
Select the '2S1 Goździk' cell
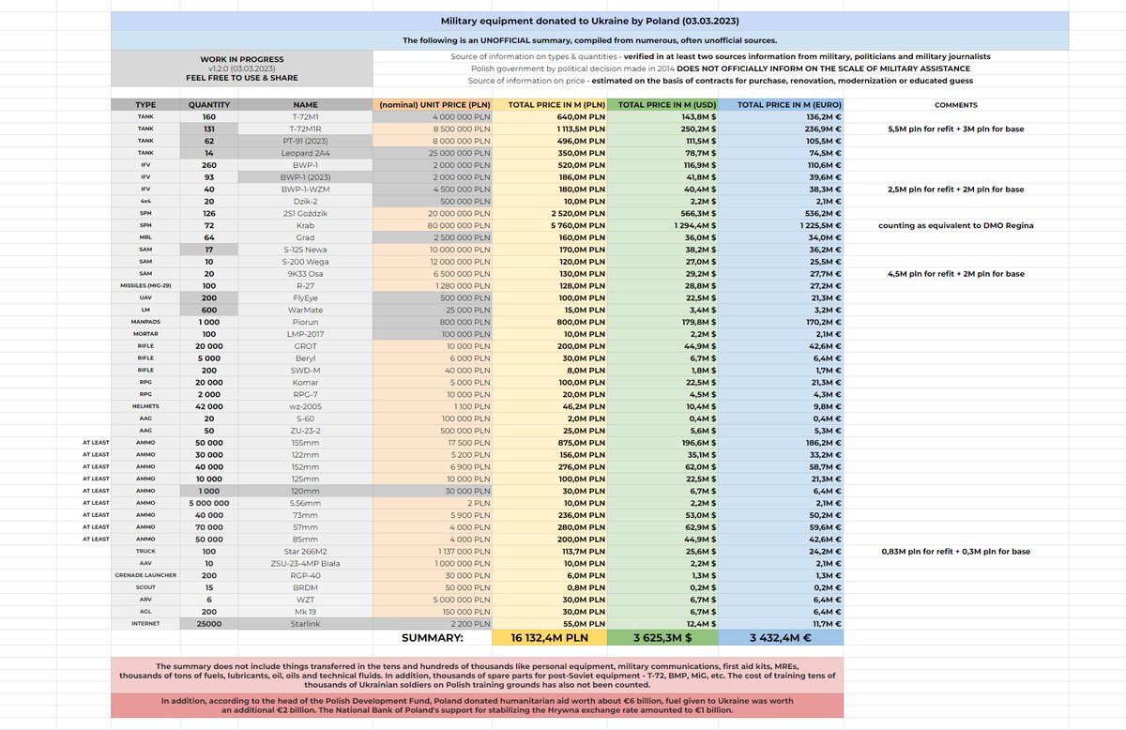(x=305, y=213)
